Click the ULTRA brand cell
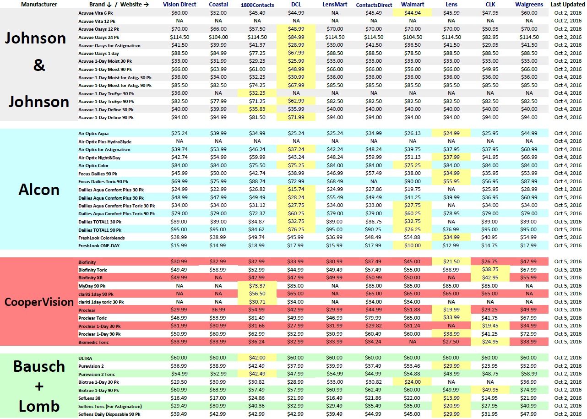Viewport: 587px width, 419px height. [x=85, y=358]
